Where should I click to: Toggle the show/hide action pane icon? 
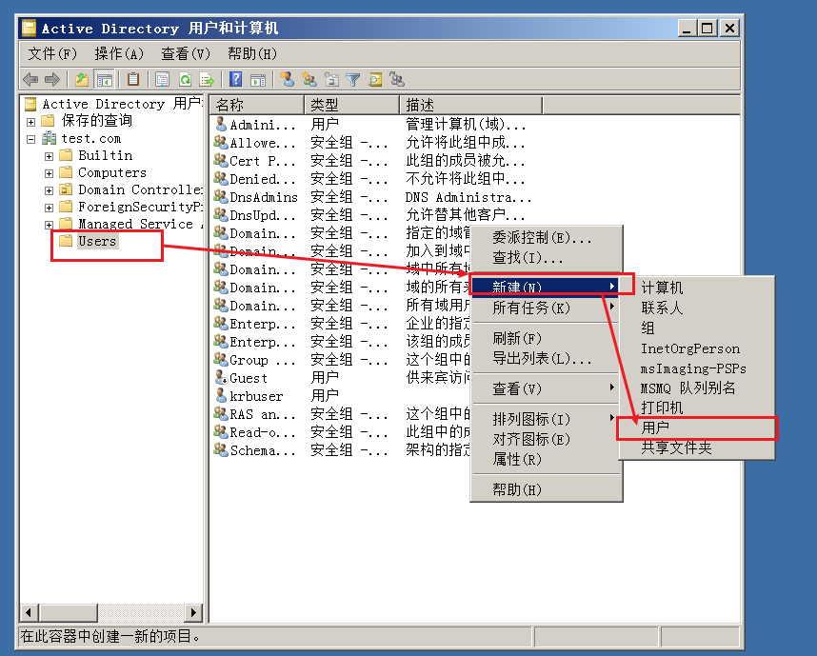point(258,80)
